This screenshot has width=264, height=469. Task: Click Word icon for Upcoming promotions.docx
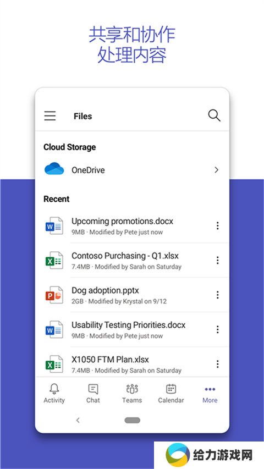coord(54,226)
